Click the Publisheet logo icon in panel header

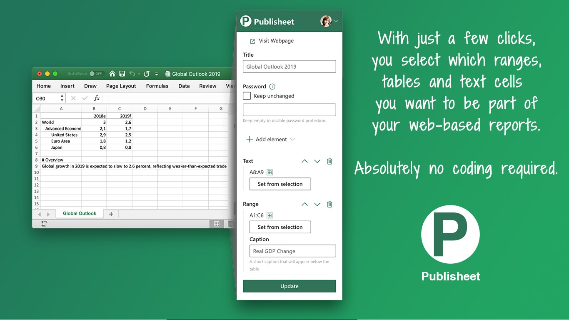[x=246, y=21]
